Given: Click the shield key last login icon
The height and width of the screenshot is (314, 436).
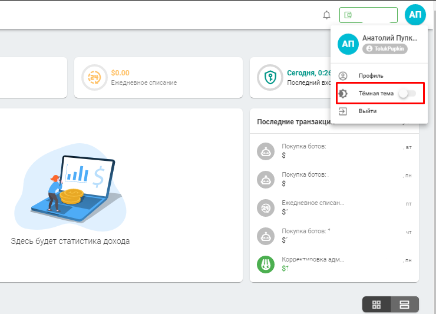Looking at the screenshot, I should tap(270, 77).
